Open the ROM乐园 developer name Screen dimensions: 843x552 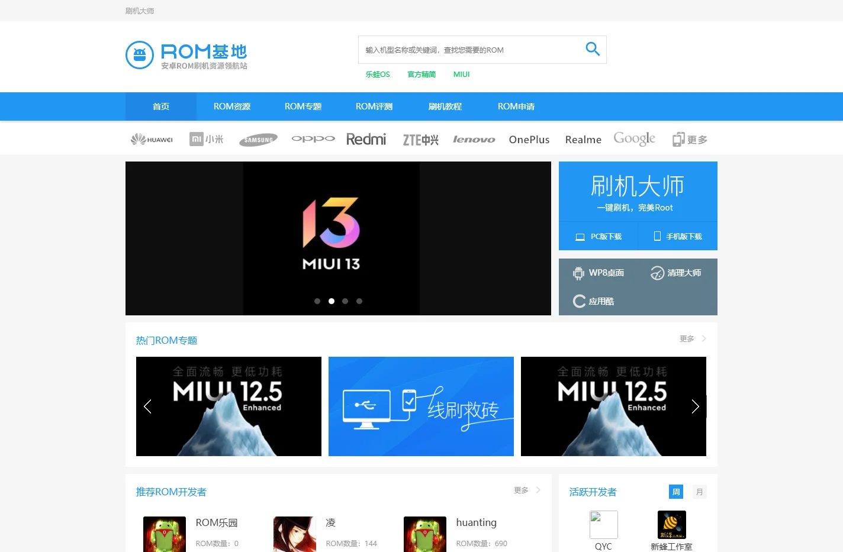click(217, 522)
